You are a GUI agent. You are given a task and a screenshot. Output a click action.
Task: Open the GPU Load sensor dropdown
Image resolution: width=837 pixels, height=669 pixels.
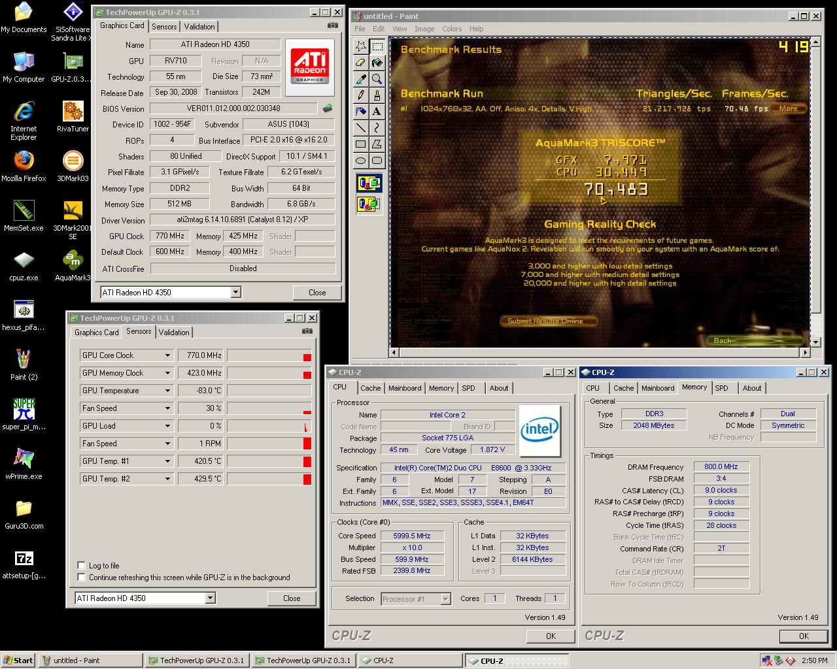pyautogui.click(x=167, y=426)
